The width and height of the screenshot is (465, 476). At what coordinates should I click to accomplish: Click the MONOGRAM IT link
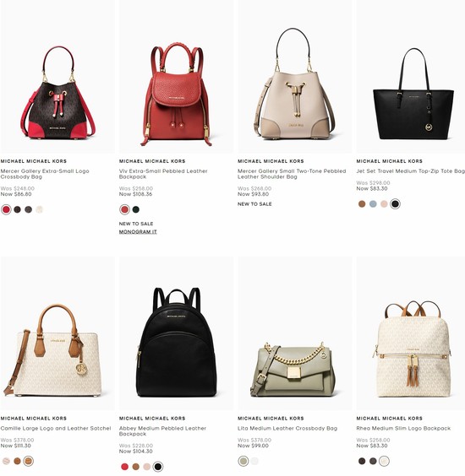pos(138,232)
